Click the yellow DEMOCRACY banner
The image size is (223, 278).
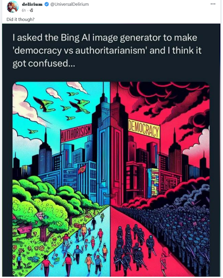tap(144, 129)
